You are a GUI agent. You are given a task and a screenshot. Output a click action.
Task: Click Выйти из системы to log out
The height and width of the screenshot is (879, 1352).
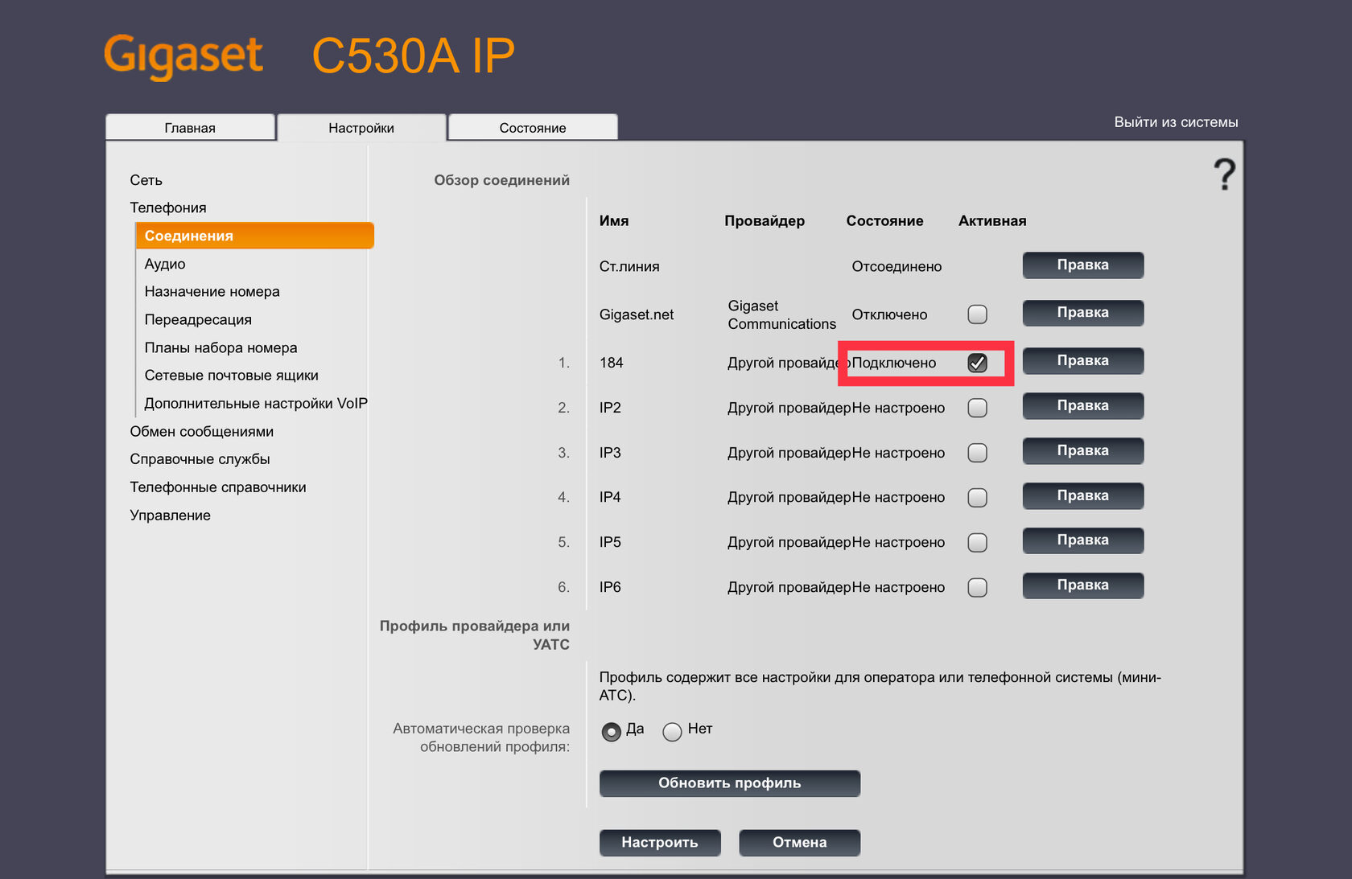(x=1176, y=122)
